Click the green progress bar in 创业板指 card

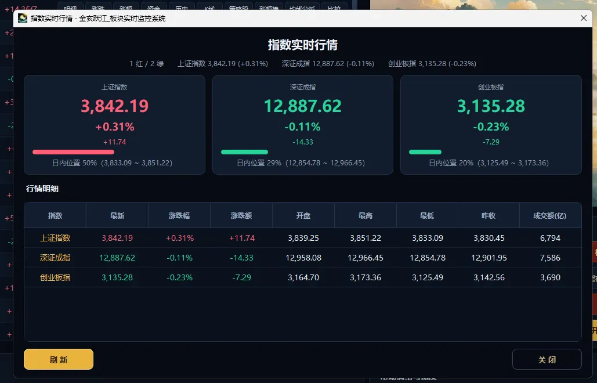click(x=425, y=152)
